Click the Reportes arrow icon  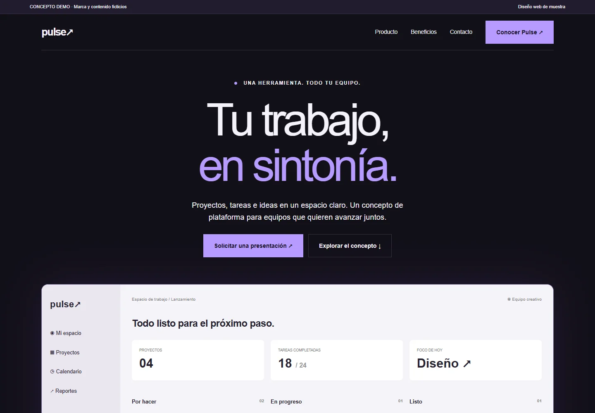pyautogui.click(x=52, y=391)
